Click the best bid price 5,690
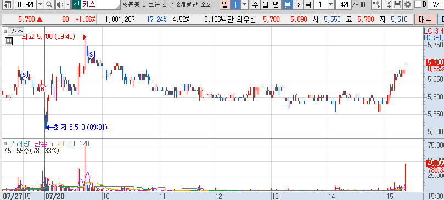 point(299,20)
